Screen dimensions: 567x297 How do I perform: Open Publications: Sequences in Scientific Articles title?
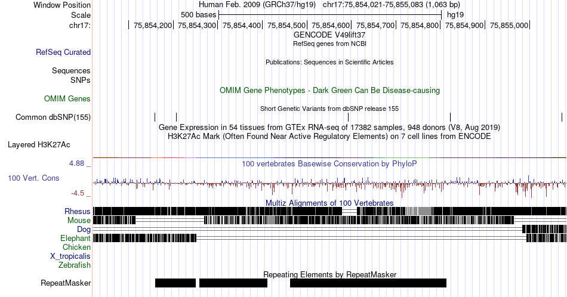pyautogui.click(x=329, y=62)
